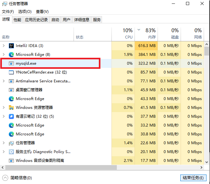The width and height of the screenshot is (210, 184).
Task: Select Windows 音频设备图形隔离 row name
Action: click(x=40, y=160)
